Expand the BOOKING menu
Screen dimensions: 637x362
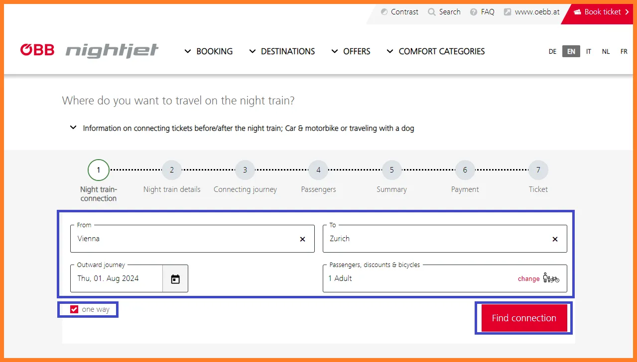click(x=209, y=51)
